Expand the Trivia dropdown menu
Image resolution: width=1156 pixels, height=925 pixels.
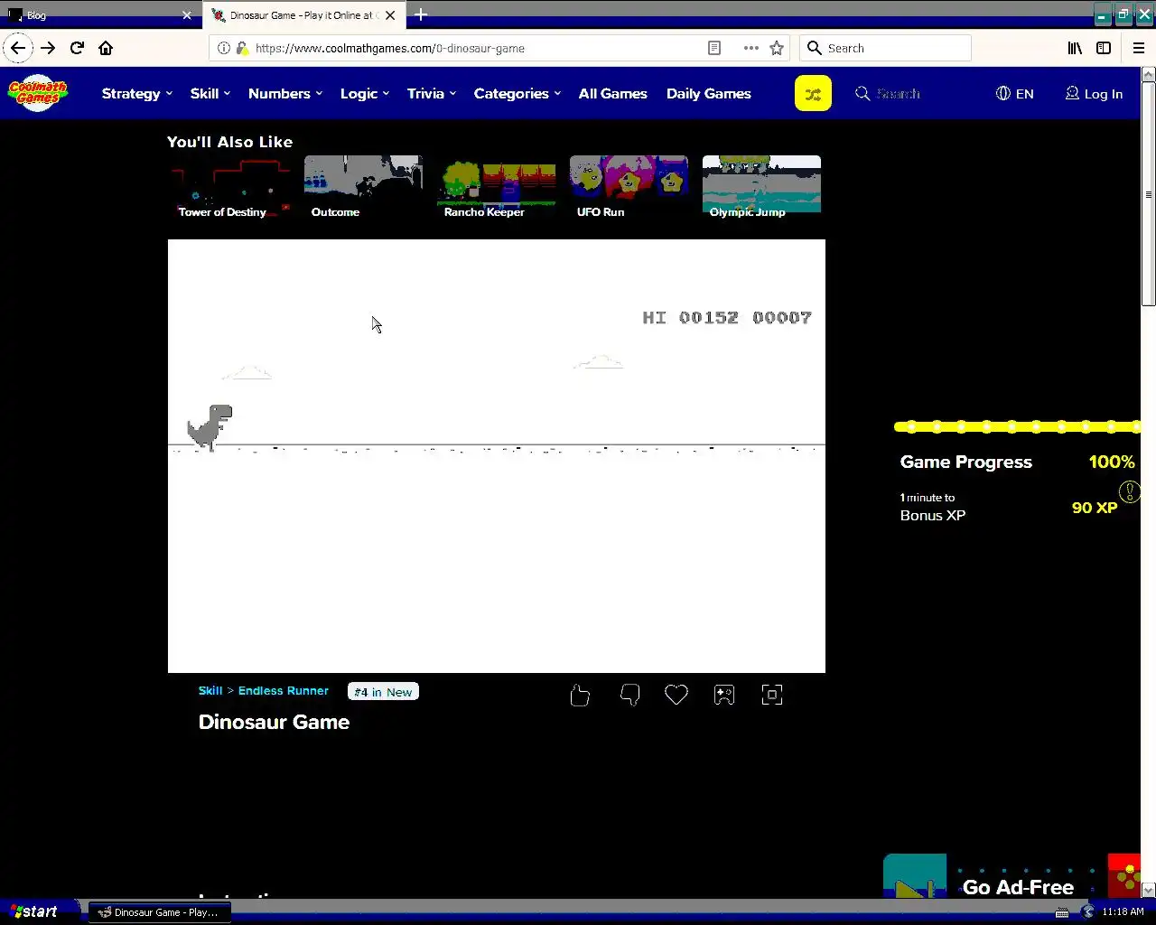(432, 93)
